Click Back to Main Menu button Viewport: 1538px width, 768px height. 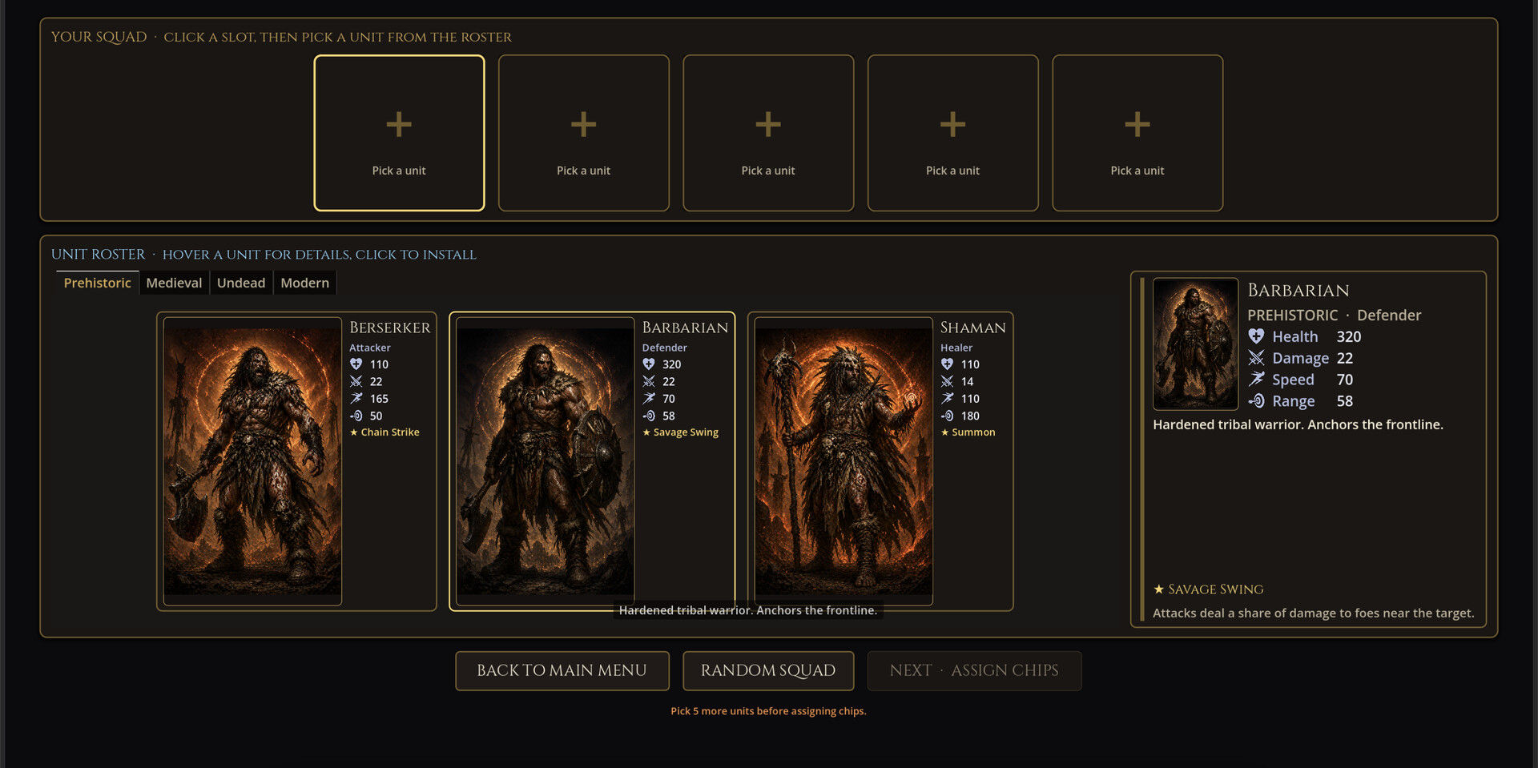[562, 670]
